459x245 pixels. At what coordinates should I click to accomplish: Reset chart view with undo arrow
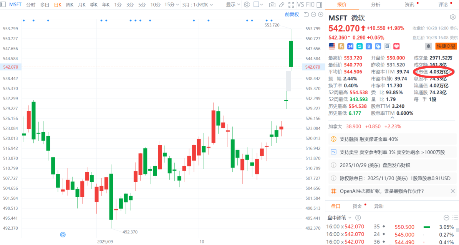click(306, 15)
